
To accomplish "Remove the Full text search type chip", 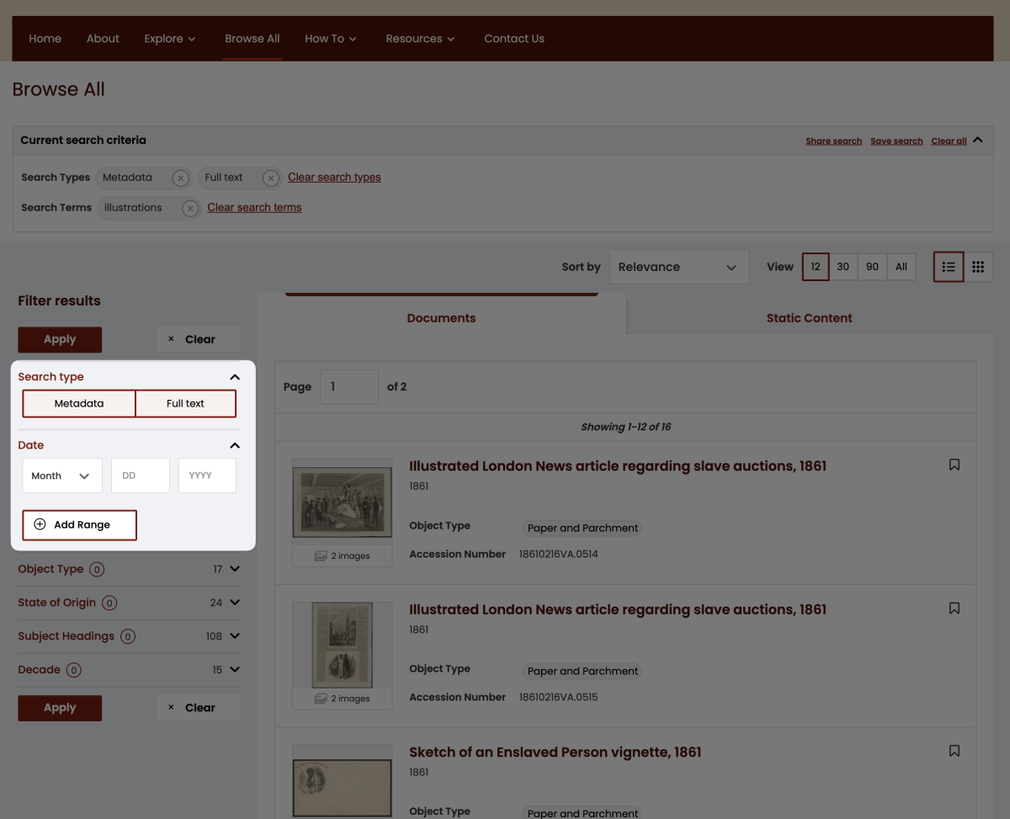I will [270, 178].
